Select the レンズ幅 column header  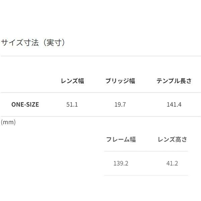tap(72, 81)
